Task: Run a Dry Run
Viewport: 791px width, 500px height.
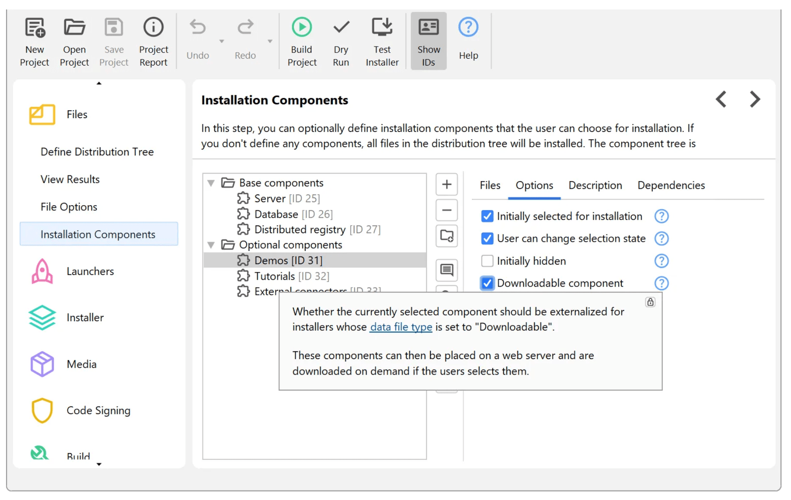Action: click(x=341, y=42)
